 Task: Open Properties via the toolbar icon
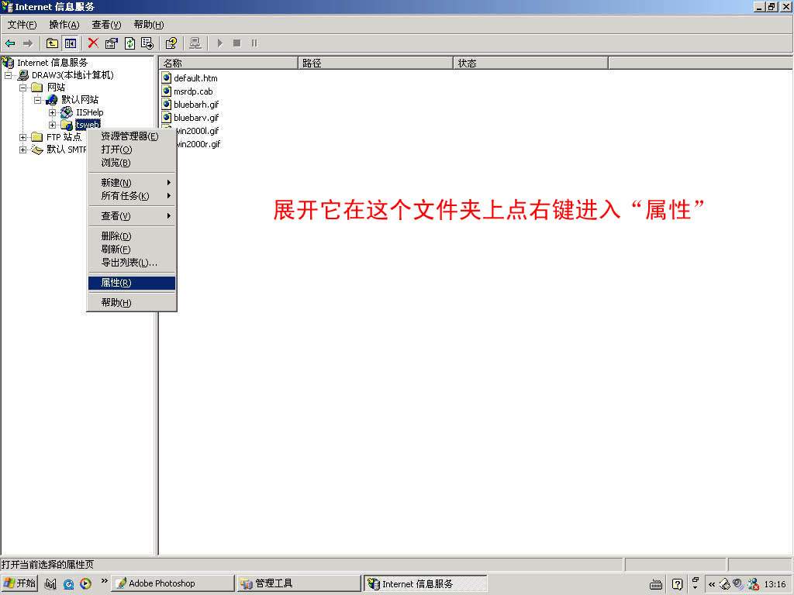pyautogui.click(x=112, y=43)
